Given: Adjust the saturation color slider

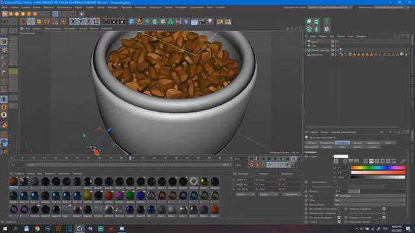Looking at the screenshot, I should click(378, 173).
